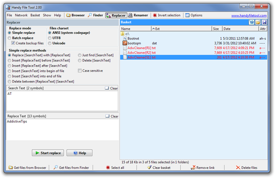Click the c:\ folder row text
275x178 pixels.
127,34
